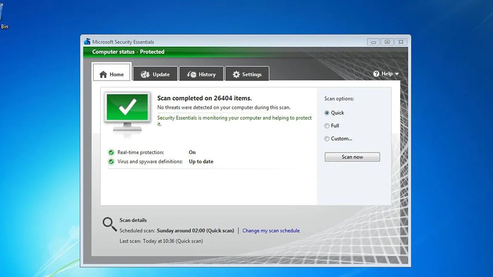Screen dimensions: 493x277
Task: Click the Real-time protection 'On' value
Action: (192, 152)
